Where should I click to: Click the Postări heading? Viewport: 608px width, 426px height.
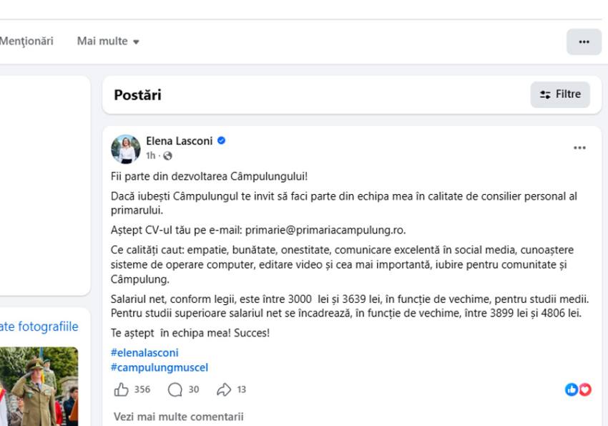click(x=137, y=95)
